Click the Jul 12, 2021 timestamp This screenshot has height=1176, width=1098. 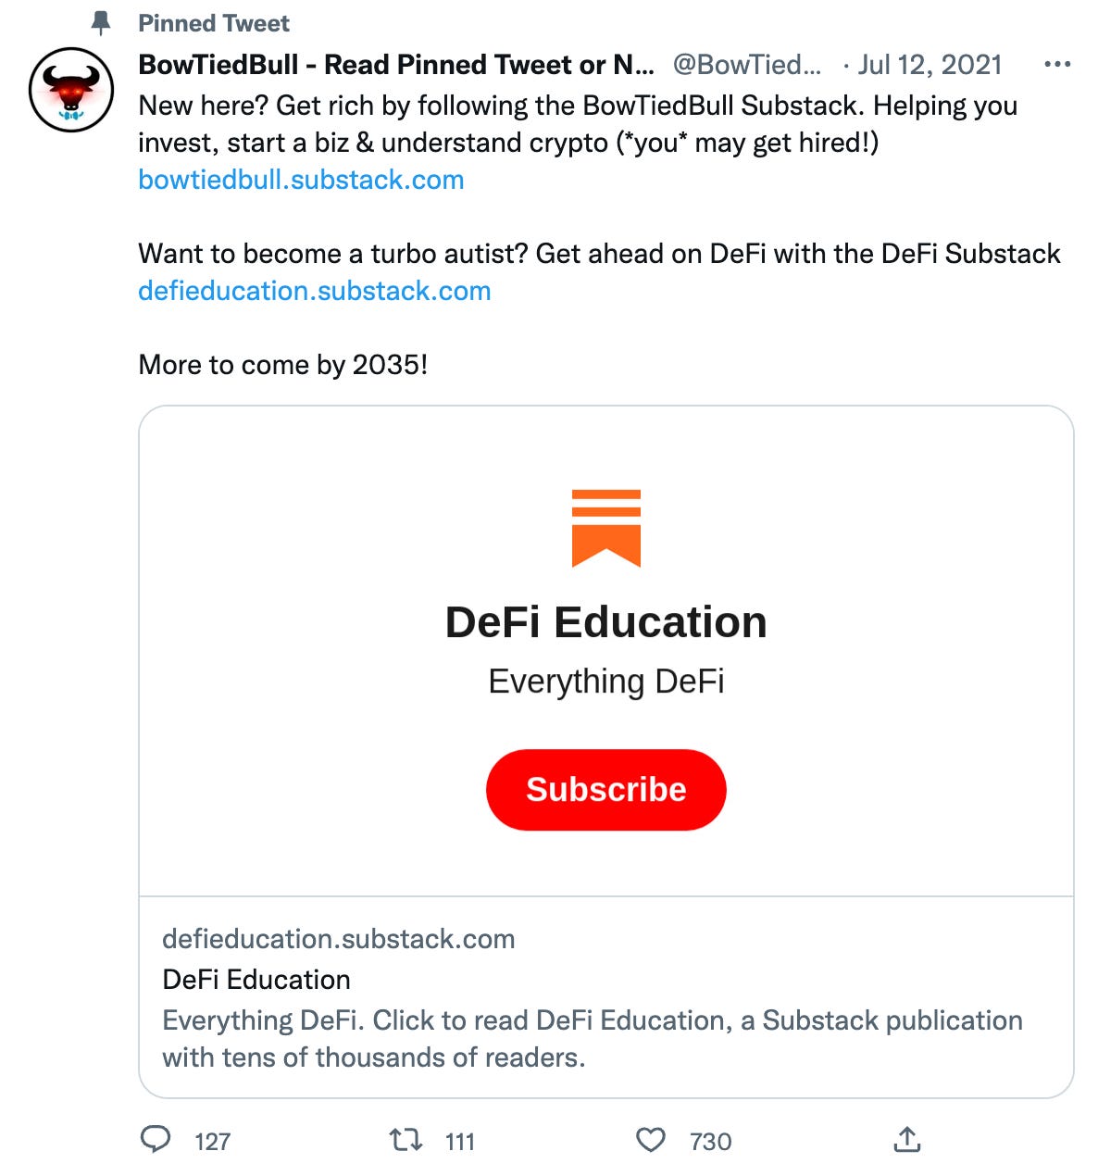click(930, 63)
